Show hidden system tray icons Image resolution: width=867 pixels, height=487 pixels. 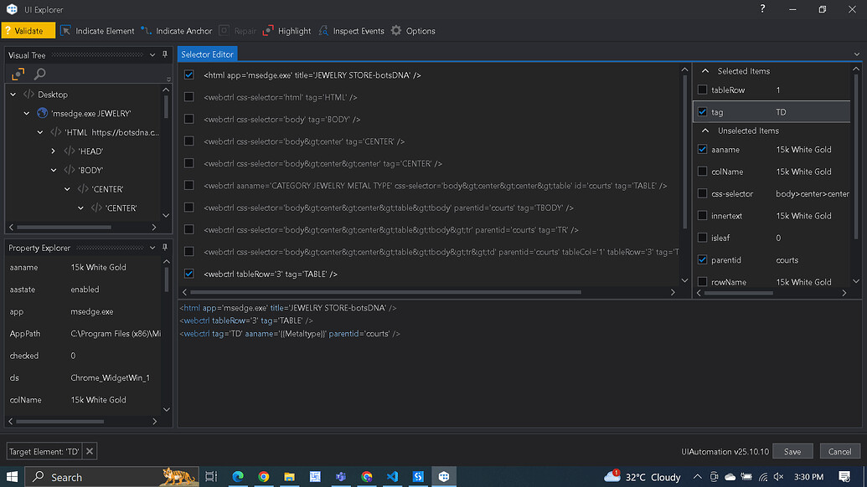[697, 476]
